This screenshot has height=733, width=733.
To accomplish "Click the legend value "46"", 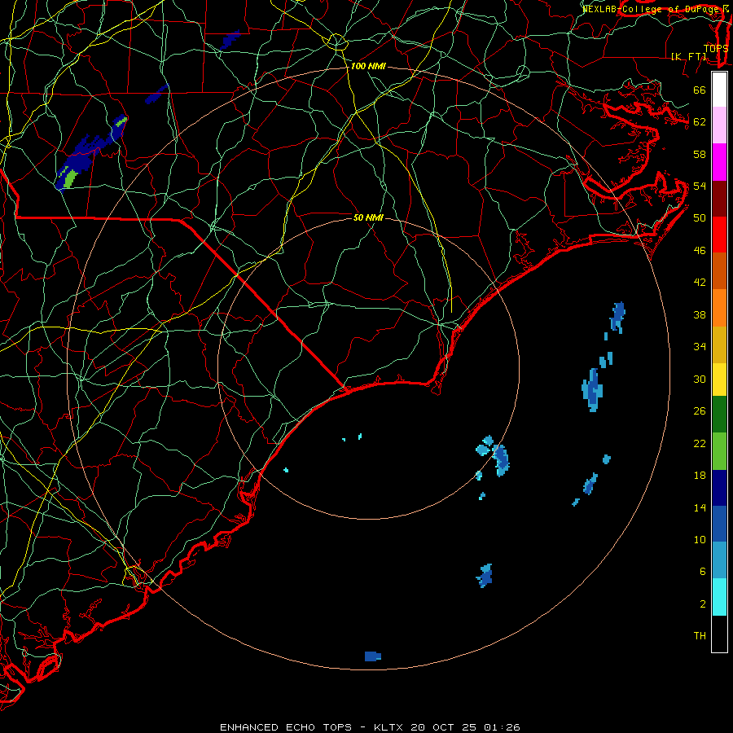I will (x=700, y=251).
